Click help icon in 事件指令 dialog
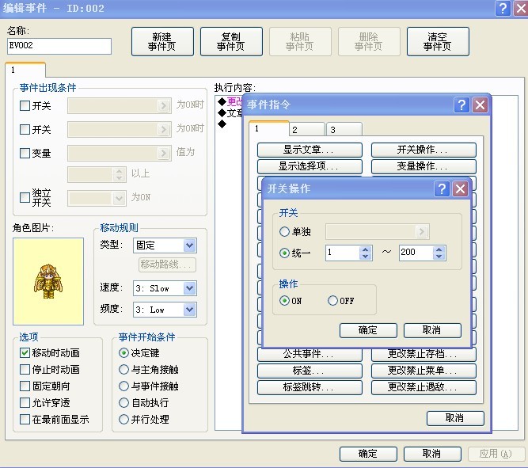528x468 pixels. click(462, 105)
